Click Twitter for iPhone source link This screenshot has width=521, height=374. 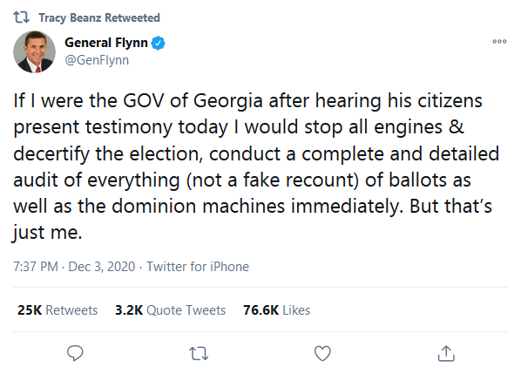pyautogui.click(x=198, y=267)
